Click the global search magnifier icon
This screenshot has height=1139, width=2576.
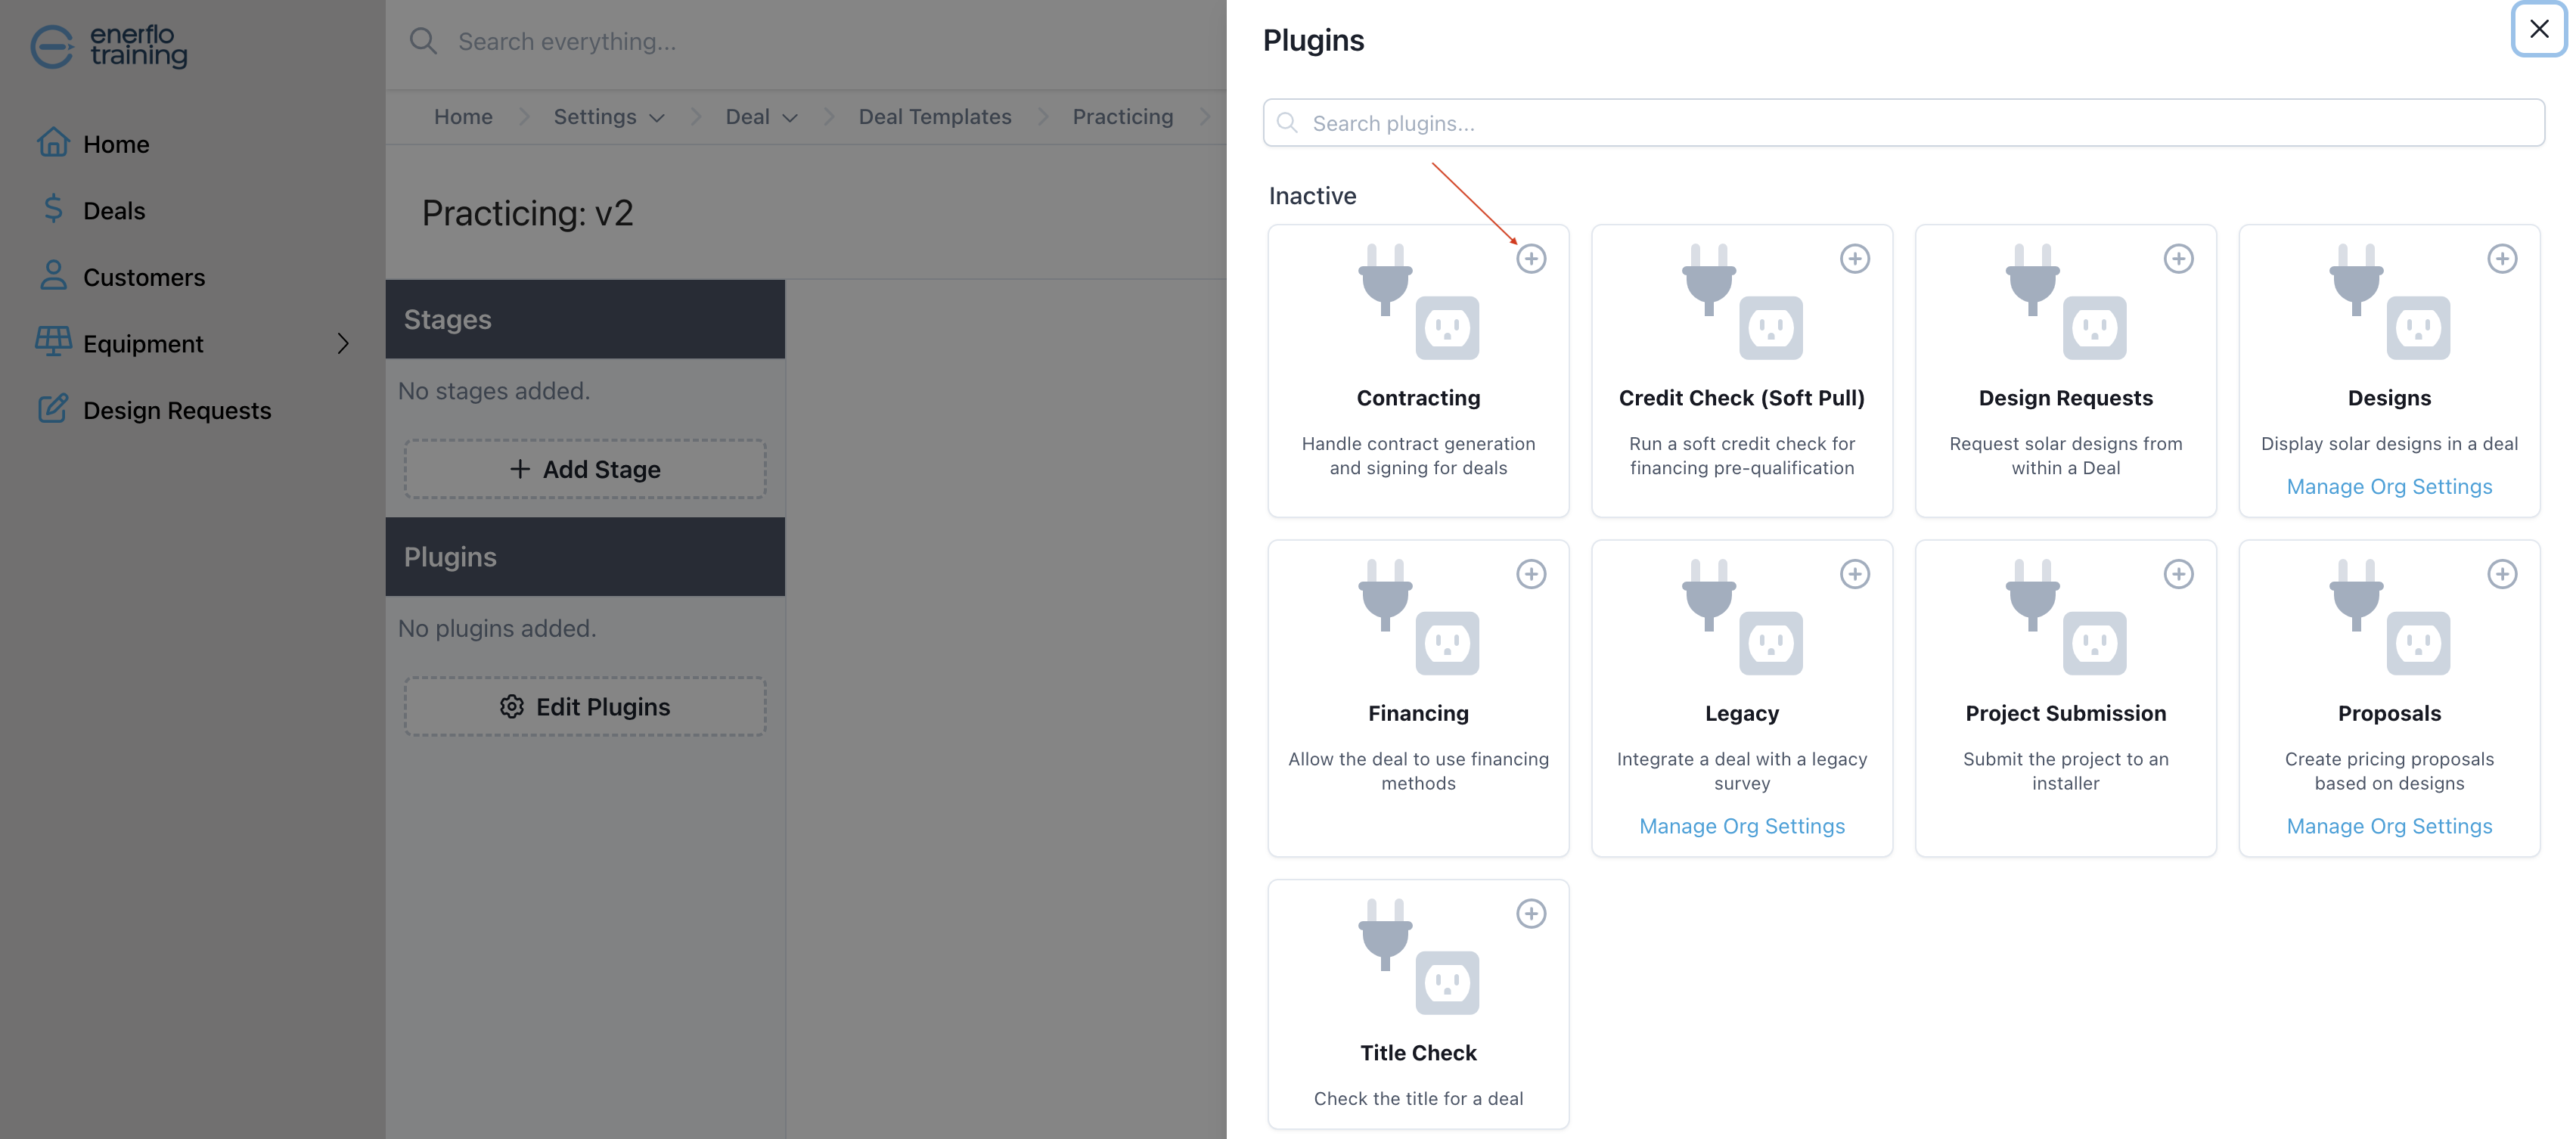(x=423, y=41)
